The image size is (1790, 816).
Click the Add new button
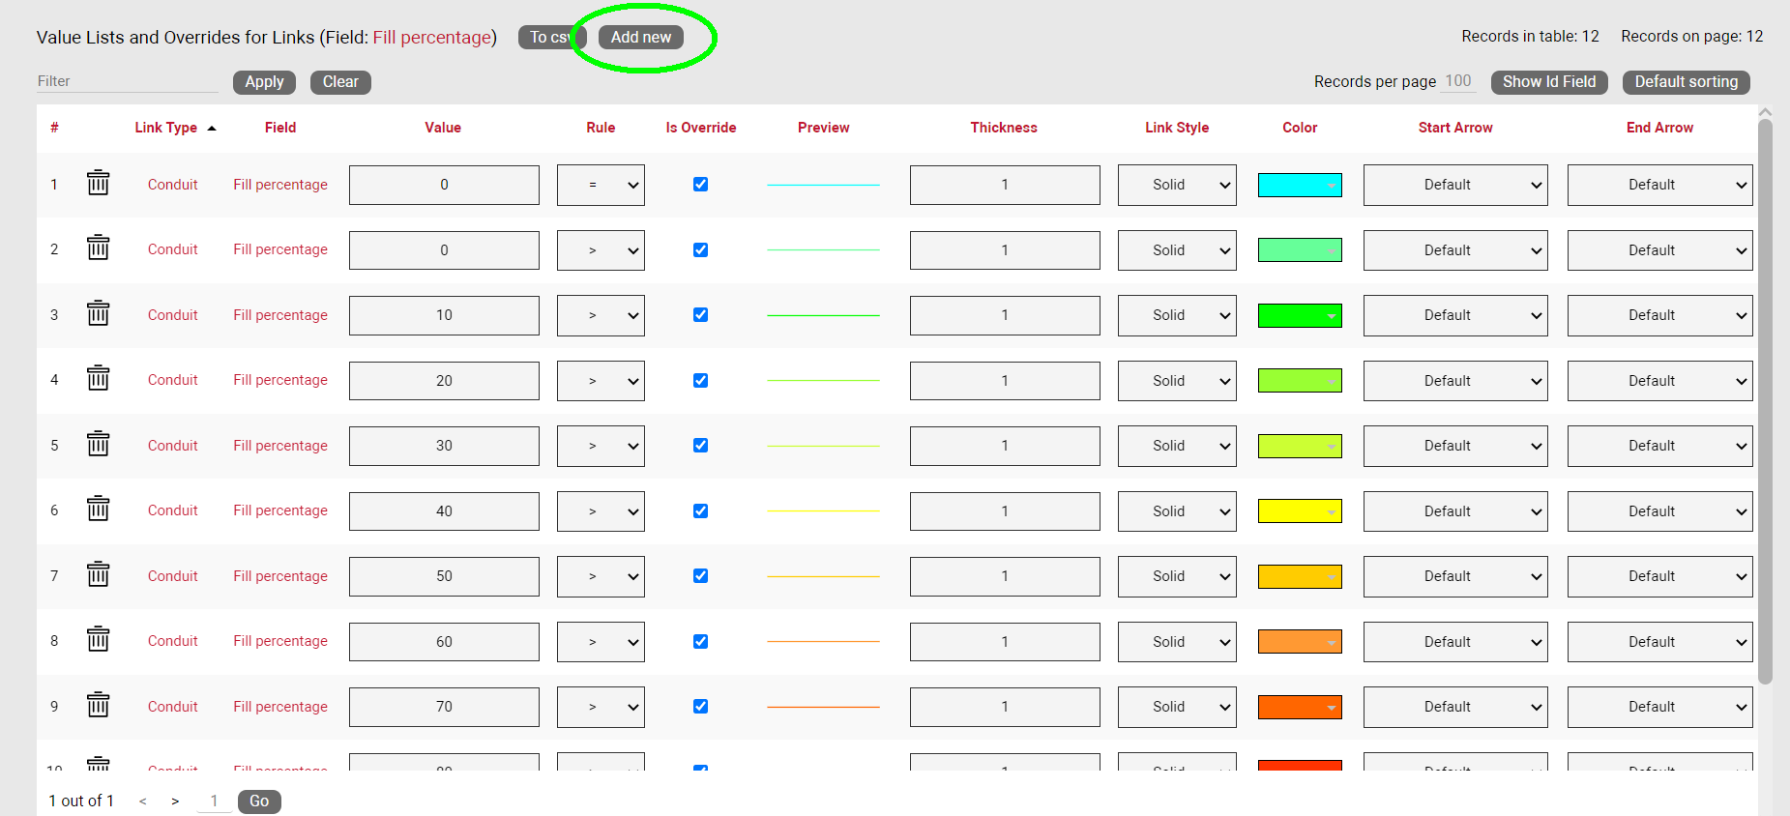pos(640,37)
